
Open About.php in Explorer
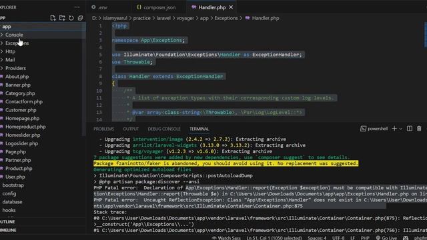(17, 77)
